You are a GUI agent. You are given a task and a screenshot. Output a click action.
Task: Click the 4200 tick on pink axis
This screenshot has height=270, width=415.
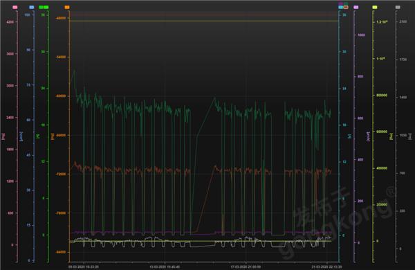(10, 22)
